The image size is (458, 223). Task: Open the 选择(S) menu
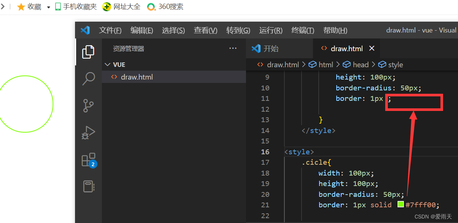coord(173,31)
